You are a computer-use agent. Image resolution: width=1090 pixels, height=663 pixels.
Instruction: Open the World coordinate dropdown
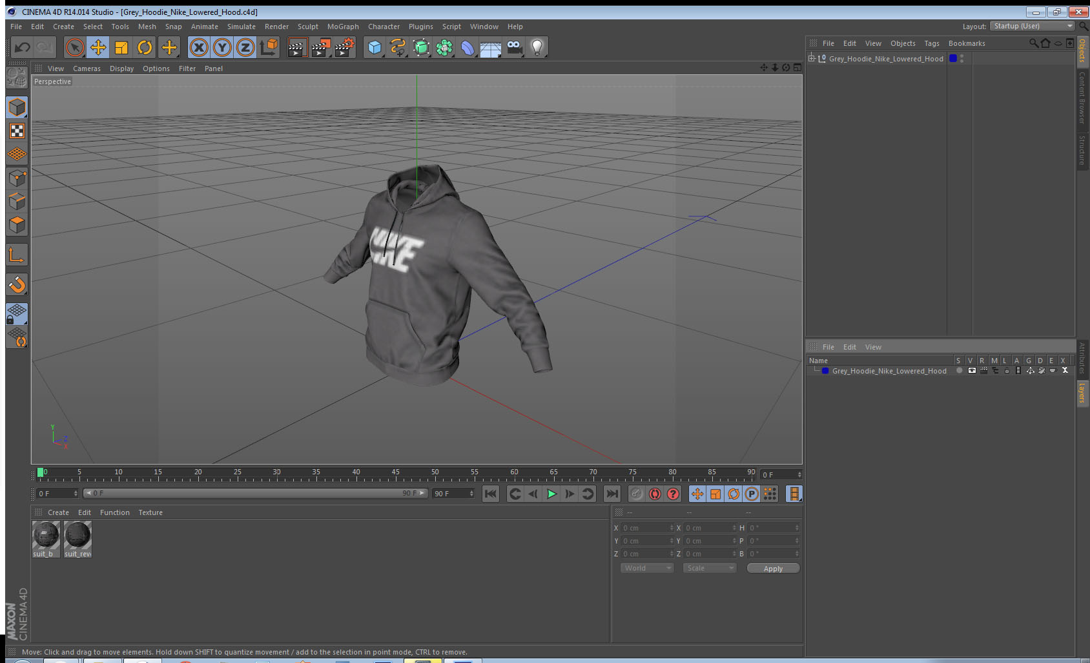pos(647,568)
